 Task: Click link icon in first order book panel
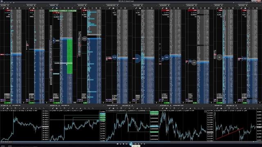[x=4, y=8]
